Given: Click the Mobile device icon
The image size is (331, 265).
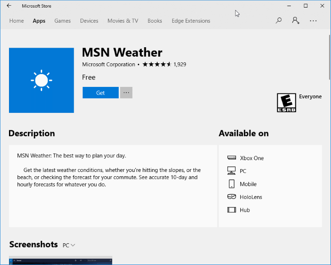Looking at the screenshot, I should click(231, 184).
